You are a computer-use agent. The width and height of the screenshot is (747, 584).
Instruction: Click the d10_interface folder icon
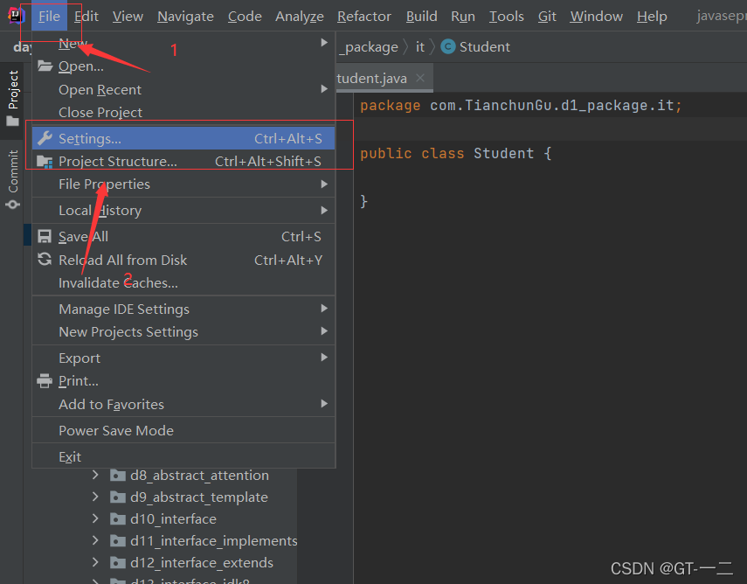(118, 518)
